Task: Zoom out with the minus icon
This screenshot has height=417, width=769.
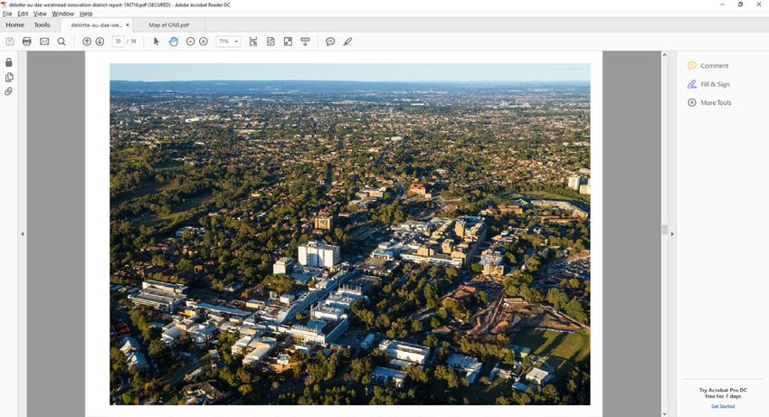Action: [190, 42]
